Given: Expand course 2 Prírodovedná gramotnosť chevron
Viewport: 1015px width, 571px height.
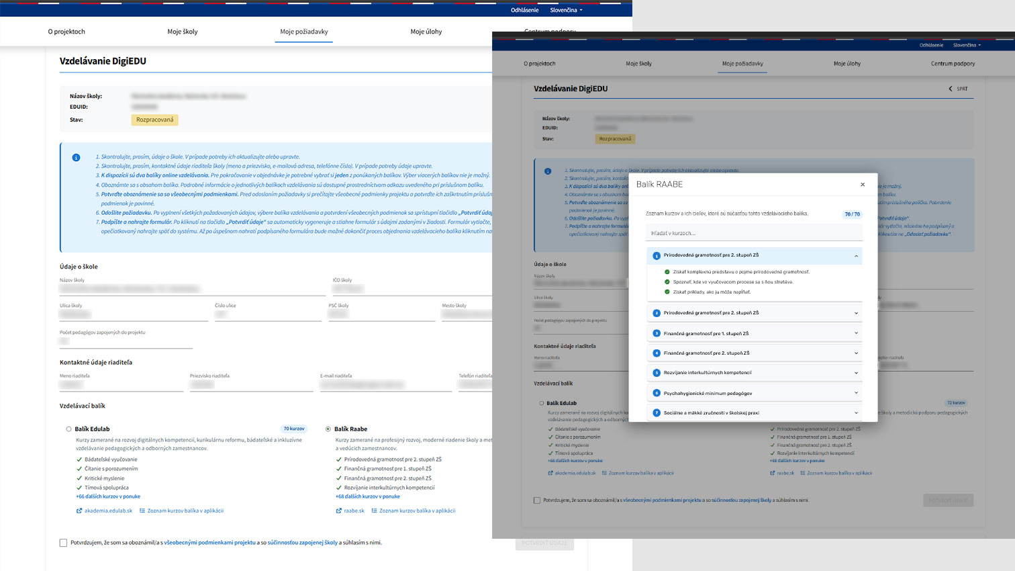Looking at the screenshot, I should (856, 313).
